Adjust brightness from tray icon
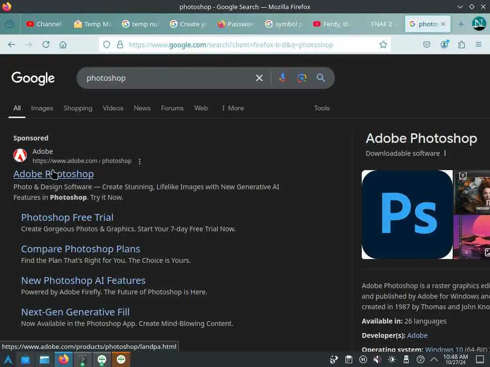 coord(392,359)
